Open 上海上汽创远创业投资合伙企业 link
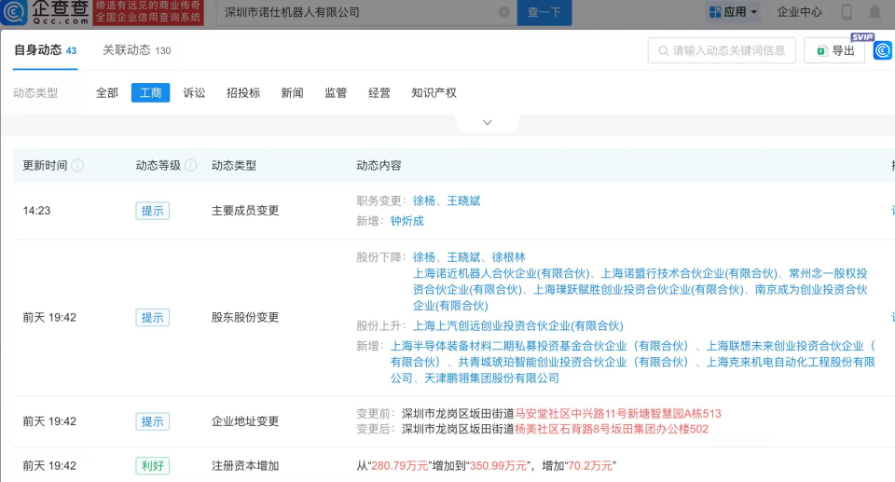Viewport: 895px width, 482px height. [518, 325]
